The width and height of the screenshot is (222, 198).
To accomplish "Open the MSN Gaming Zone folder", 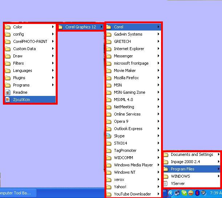I will pos(133,92).
